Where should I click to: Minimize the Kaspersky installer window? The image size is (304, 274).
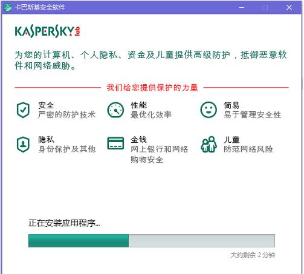point(241,7)
